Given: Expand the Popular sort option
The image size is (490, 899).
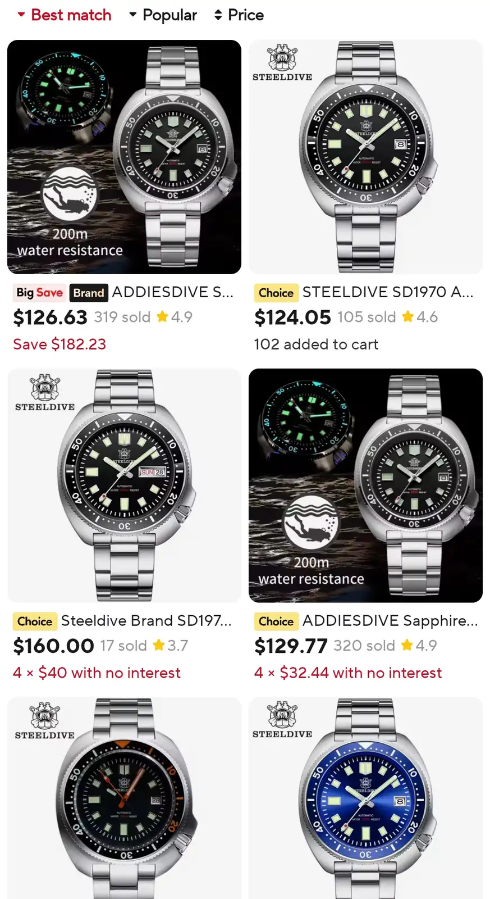Looking at the screenshot, I should [163, 15].
